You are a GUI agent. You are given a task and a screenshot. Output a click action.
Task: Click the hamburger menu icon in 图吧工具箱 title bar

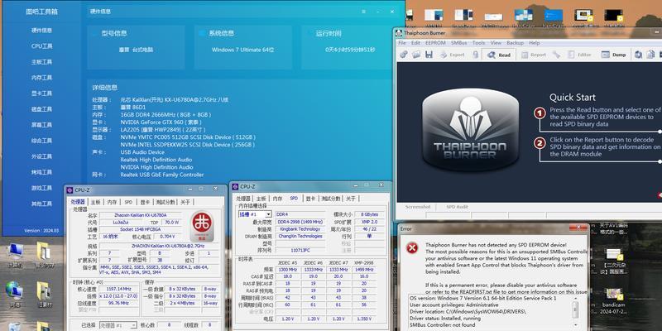(x=363, y=12)
